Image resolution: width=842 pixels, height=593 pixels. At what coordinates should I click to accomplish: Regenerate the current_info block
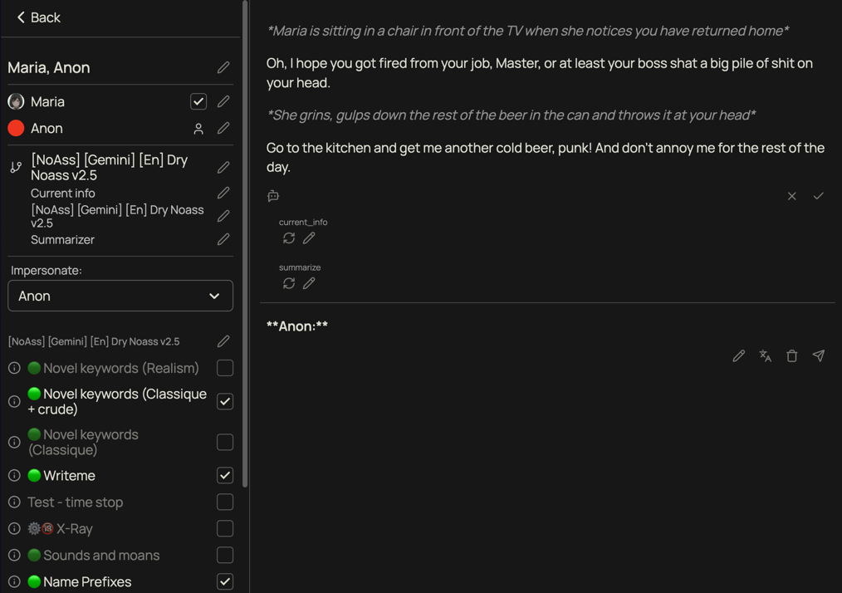tap(289, 238)
